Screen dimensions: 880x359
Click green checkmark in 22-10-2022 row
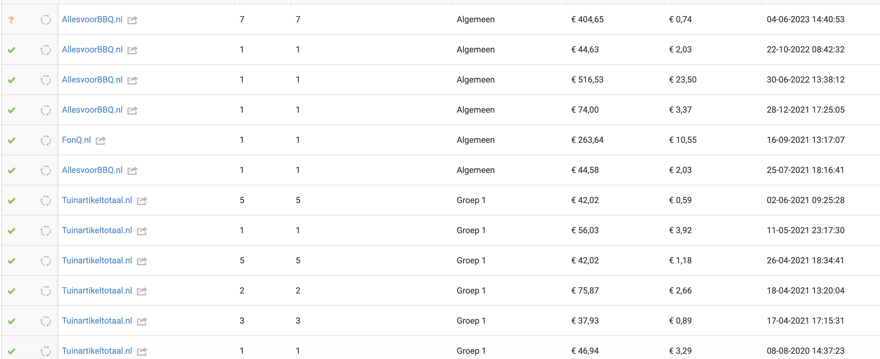pos(11,50)
